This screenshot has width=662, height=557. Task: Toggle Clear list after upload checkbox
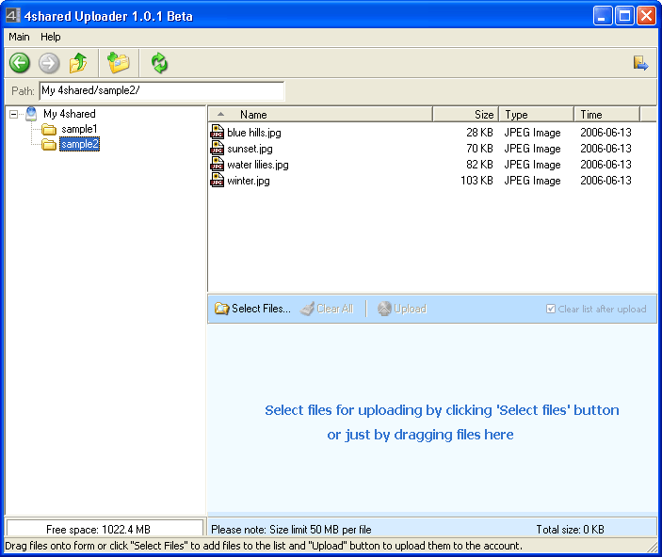(x=551, y=309)
